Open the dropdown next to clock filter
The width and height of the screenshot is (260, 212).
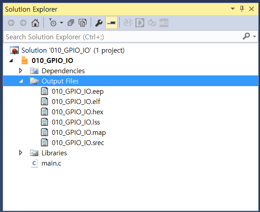(x=61, y=22)
